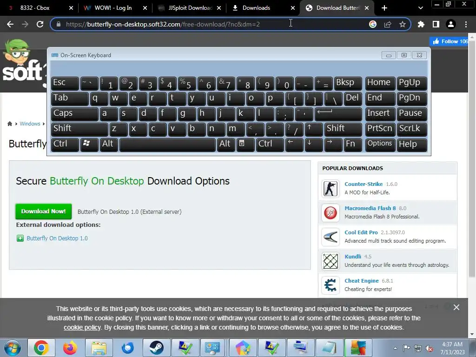Click the Windows logo key
This screenshot has height=357, width=476.
coord(89,145)
